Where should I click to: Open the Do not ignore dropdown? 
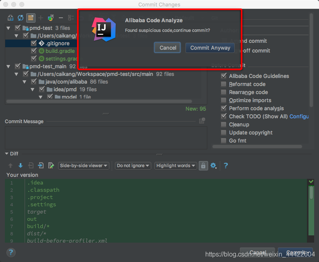tap(133, 166)
